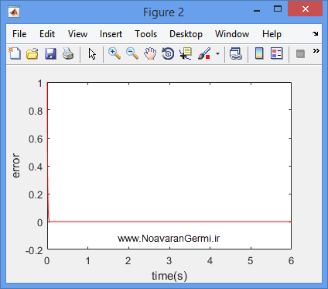Viewport: 328px width, 289px height.
Task: Click the dock figure arrow in menu bar
Action: [x=316, y=33]
